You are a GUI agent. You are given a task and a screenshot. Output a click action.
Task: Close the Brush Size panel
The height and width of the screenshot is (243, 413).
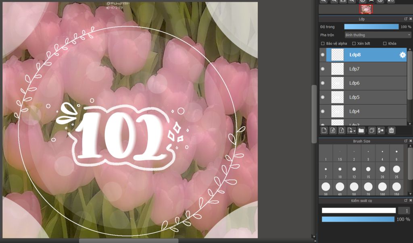coord(410,141)
